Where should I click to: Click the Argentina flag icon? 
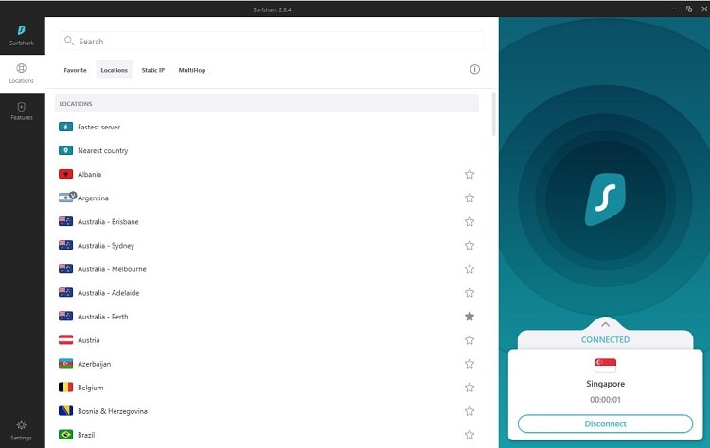tap(65, 198)
